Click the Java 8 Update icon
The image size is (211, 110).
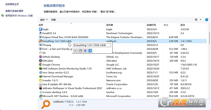tap(40, 84)
